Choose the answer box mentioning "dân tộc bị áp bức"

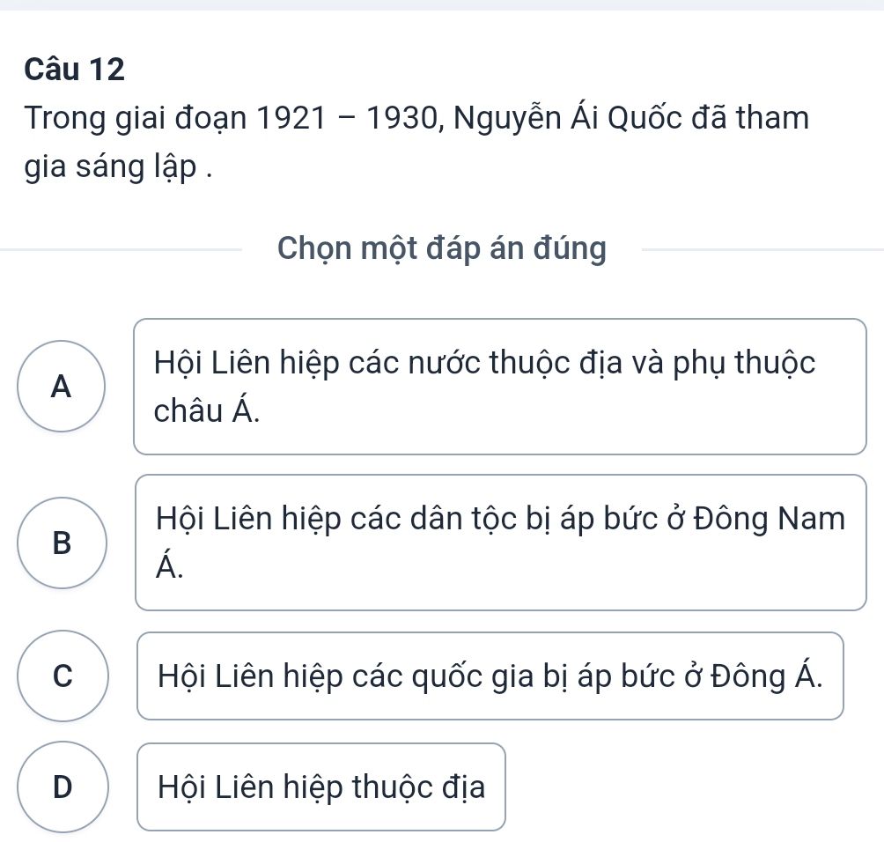500,543
